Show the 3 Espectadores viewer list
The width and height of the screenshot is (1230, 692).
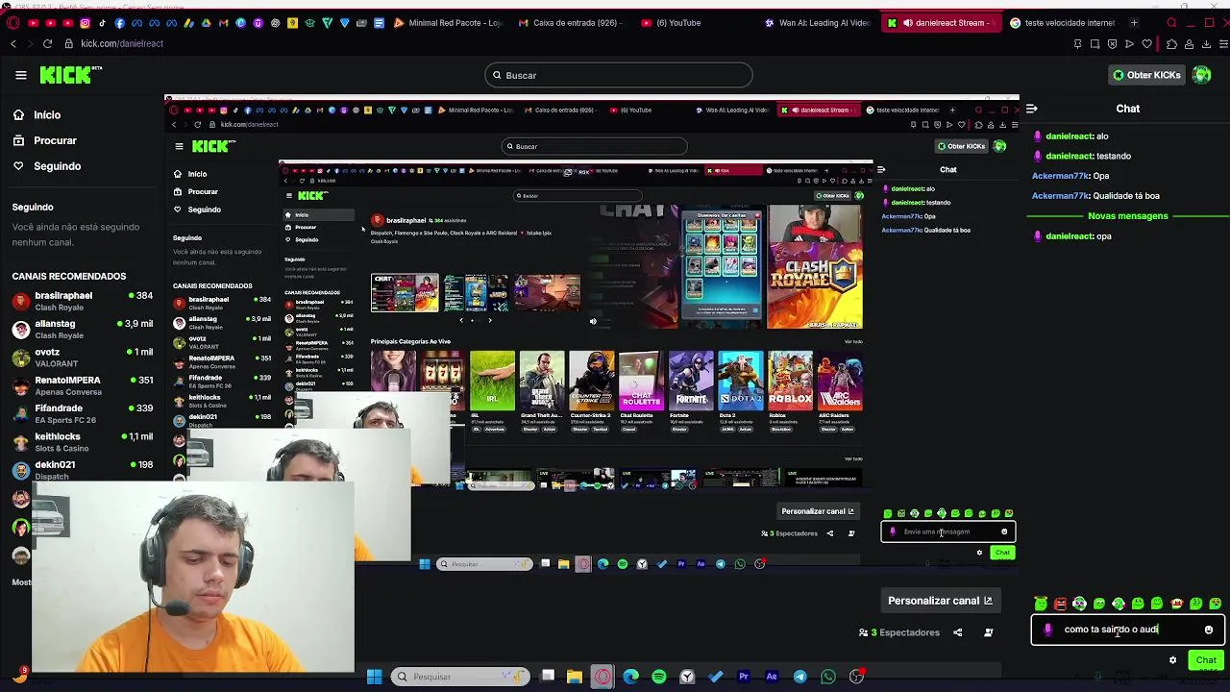(898, 632)
